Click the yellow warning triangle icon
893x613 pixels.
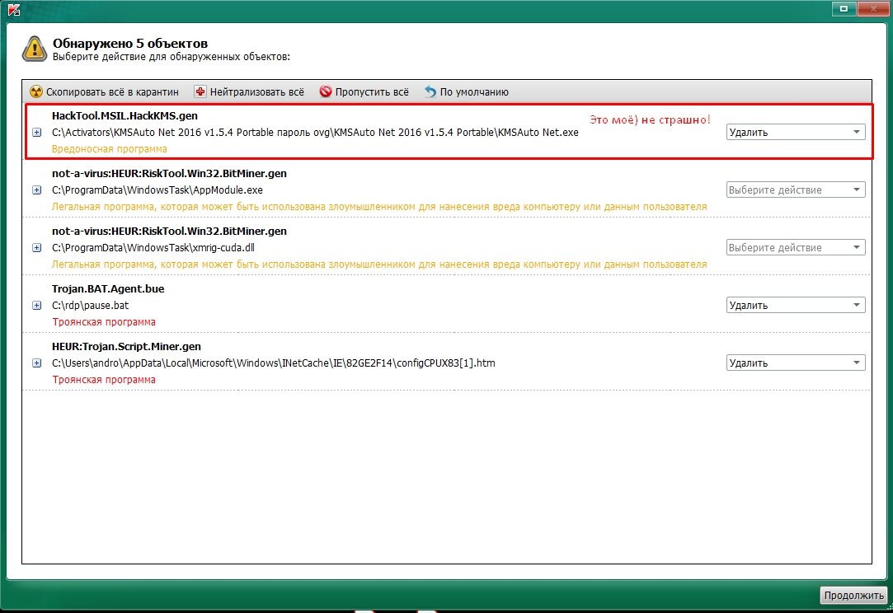click(34, 49)
